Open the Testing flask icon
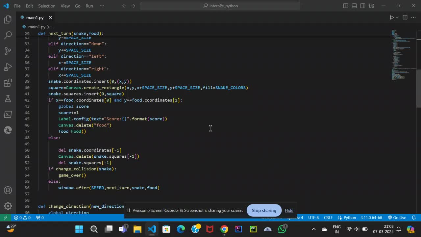Image resolution: width=421 pixels, height=237 pixels. click(8, 98)
